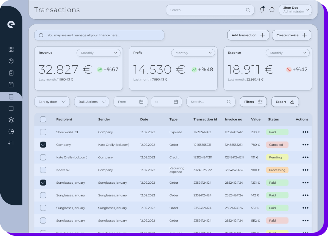328x236 pixels.
Task: Uncheck the Kate Orelly (bol.com) Company order
Action: pyautogui.click(x=43, y=145)
